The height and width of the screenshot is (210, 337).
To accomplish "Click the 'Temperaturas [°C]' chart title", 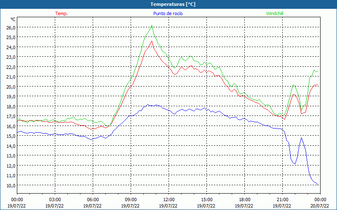I will click(173, 4).
